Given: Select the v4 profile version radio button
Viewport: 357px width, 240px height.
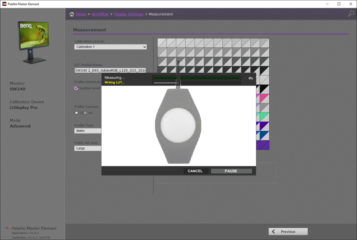Looking at the screenshot, I should pyautogui.click(x=85, y=113).
